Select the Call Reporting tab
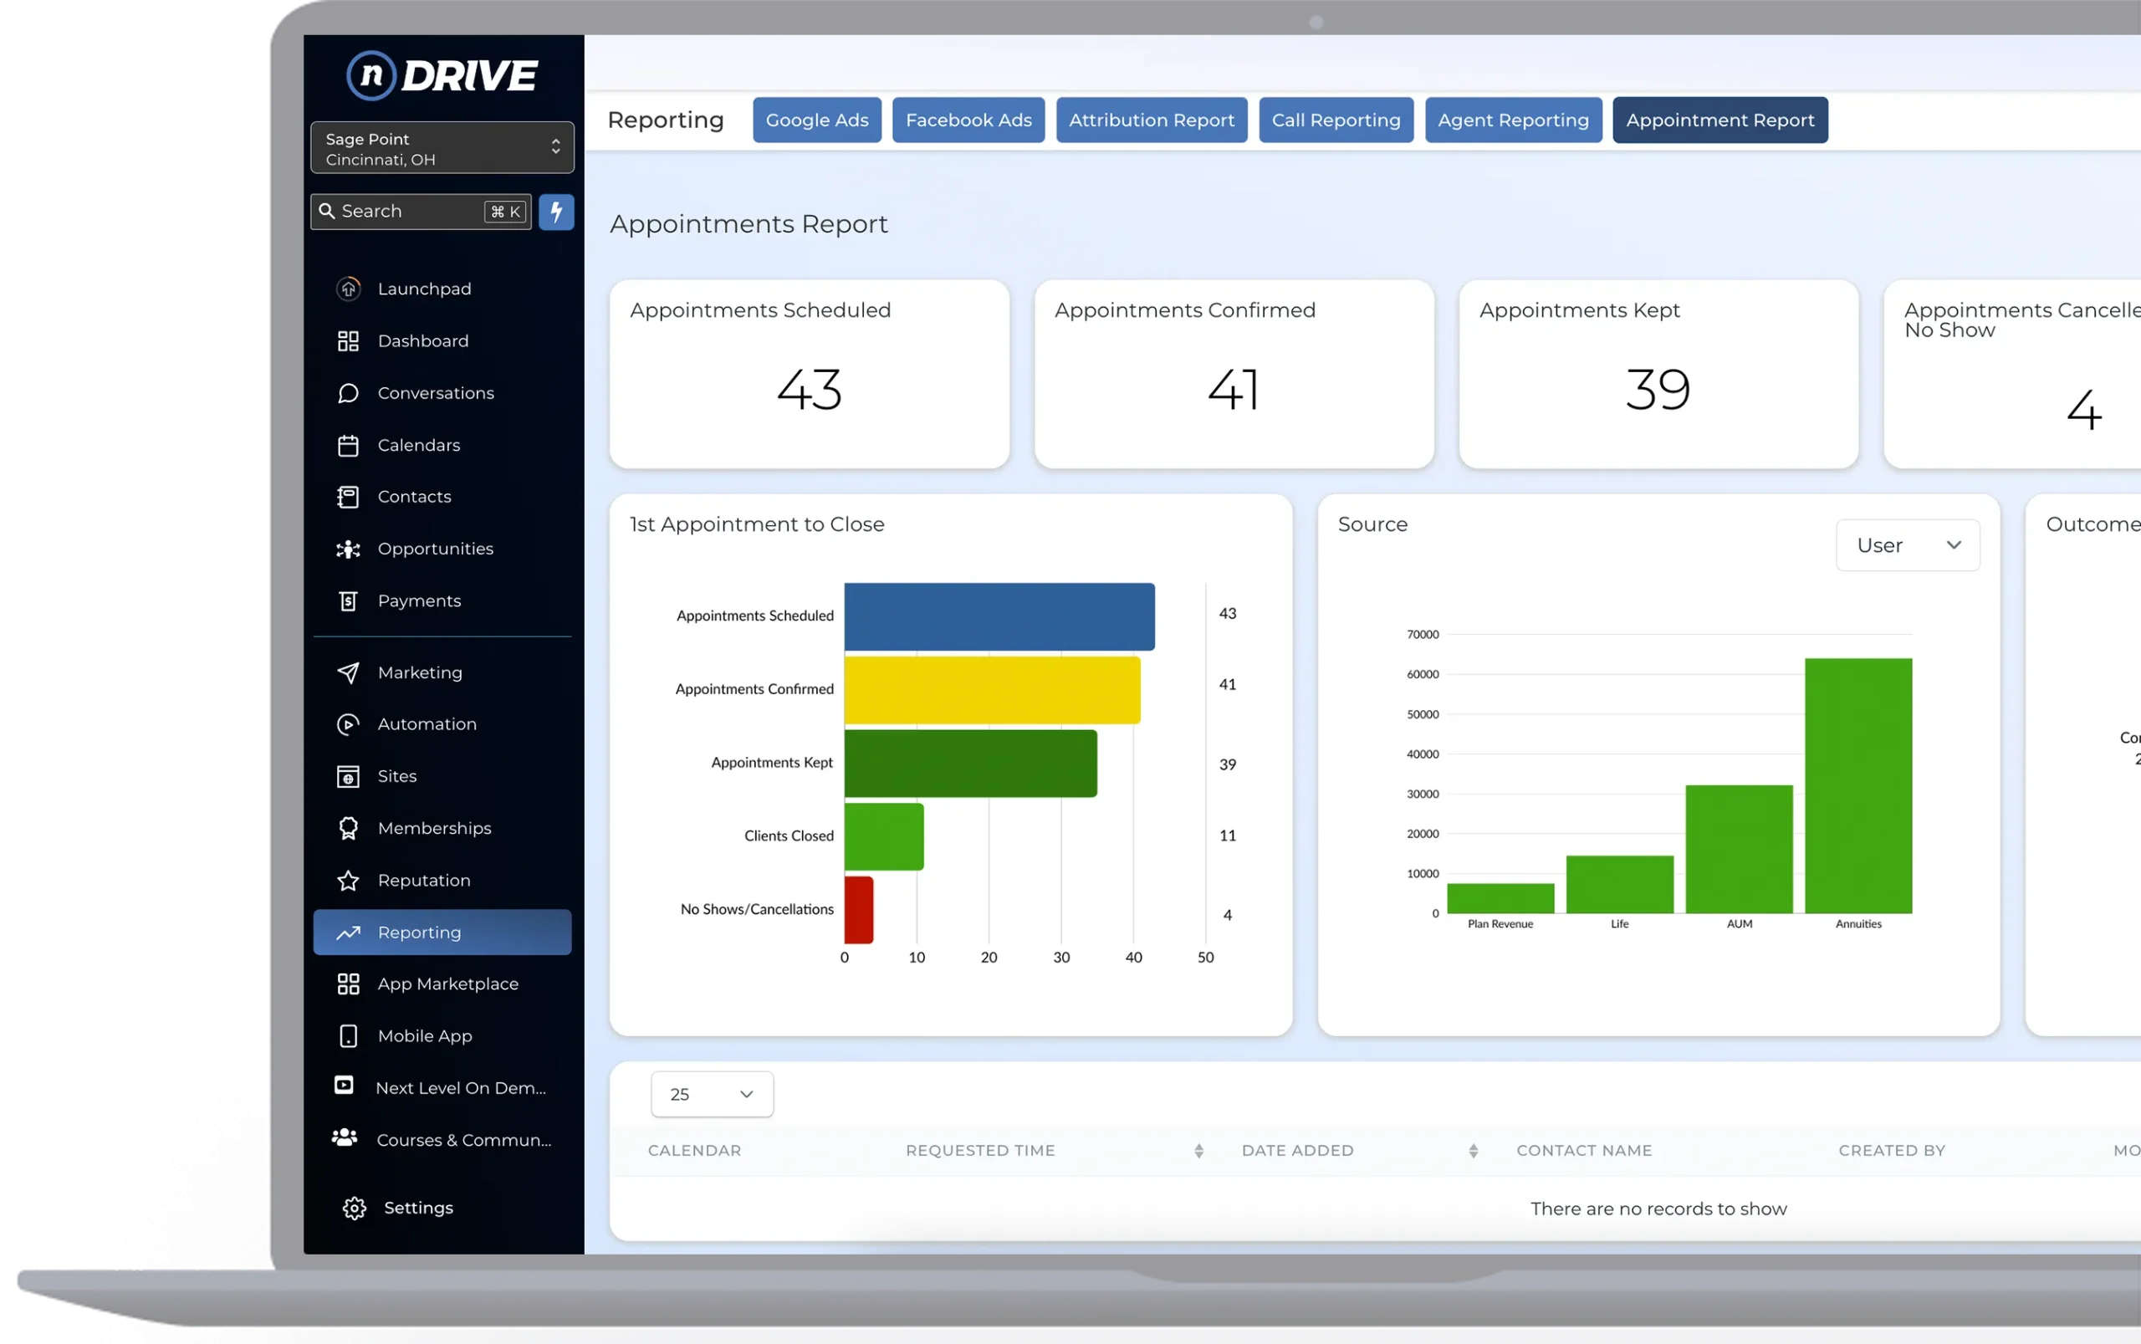The image size is (2141, 1344). click(1336, 120)
